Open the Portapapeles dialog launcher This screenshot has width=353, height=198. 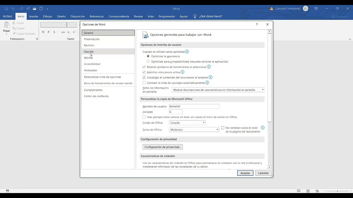point(37,39)
